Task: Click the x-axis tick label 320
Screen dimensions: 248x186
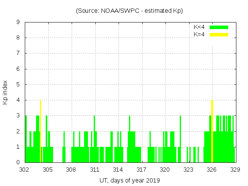Action: click(165, 169)
